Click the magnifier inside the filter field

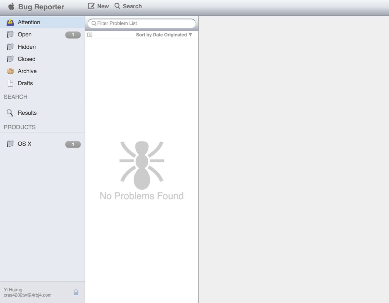click(x=94, y=23)
